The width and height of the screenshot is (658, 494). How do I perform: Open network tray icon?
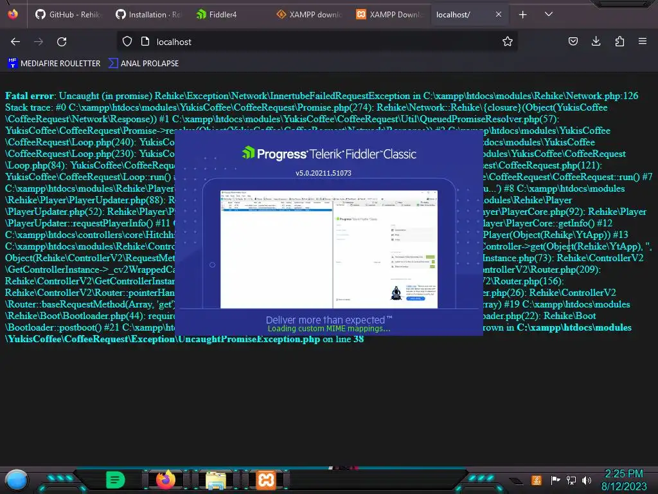pos(571,480)
